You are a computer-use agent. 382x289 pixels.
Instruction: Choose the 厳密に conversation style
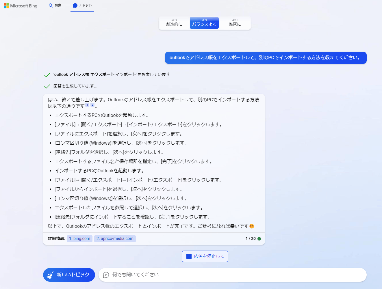(235, 23)
